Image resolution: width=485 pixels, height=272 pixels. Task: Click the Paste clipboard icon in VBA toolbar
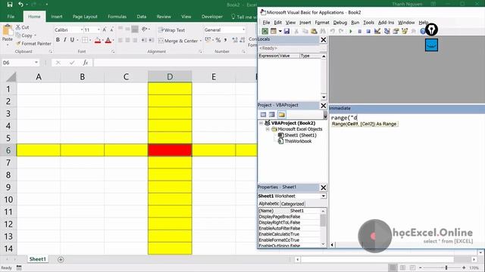pyautogui.click(x=314, y=31)
